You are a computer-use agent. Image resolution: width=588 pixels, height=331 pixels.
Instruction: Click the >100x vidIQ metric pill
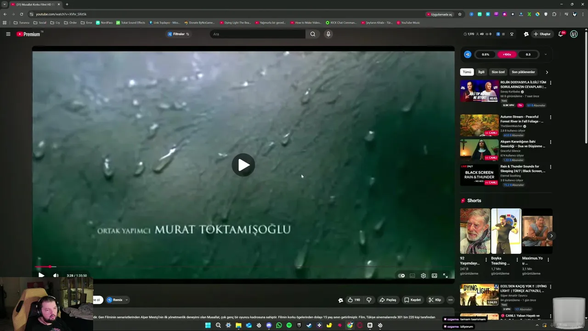tap(507, 55)
